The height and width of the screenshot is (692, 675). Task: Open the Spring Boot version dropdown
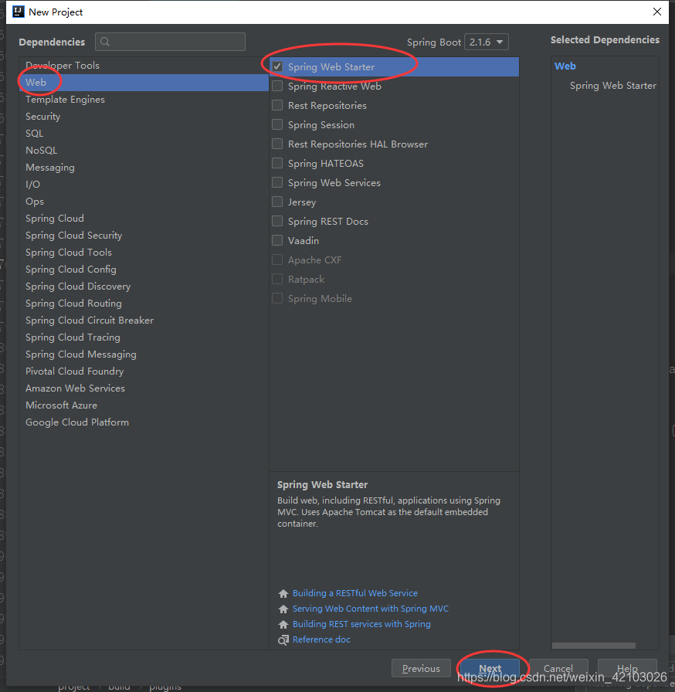(x=487, y=42)
